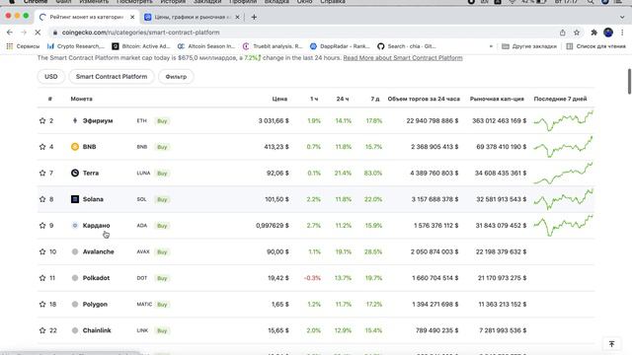The width and height of the screenshot is (632, 355).
Task: Open a new browser tab
Action: [254, 18]
